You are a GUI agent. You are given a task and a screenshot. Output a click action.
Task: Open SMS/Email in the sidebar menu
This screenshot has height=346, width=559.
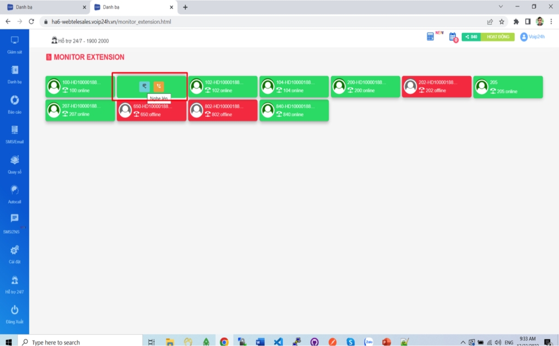[x=15, y=134]
